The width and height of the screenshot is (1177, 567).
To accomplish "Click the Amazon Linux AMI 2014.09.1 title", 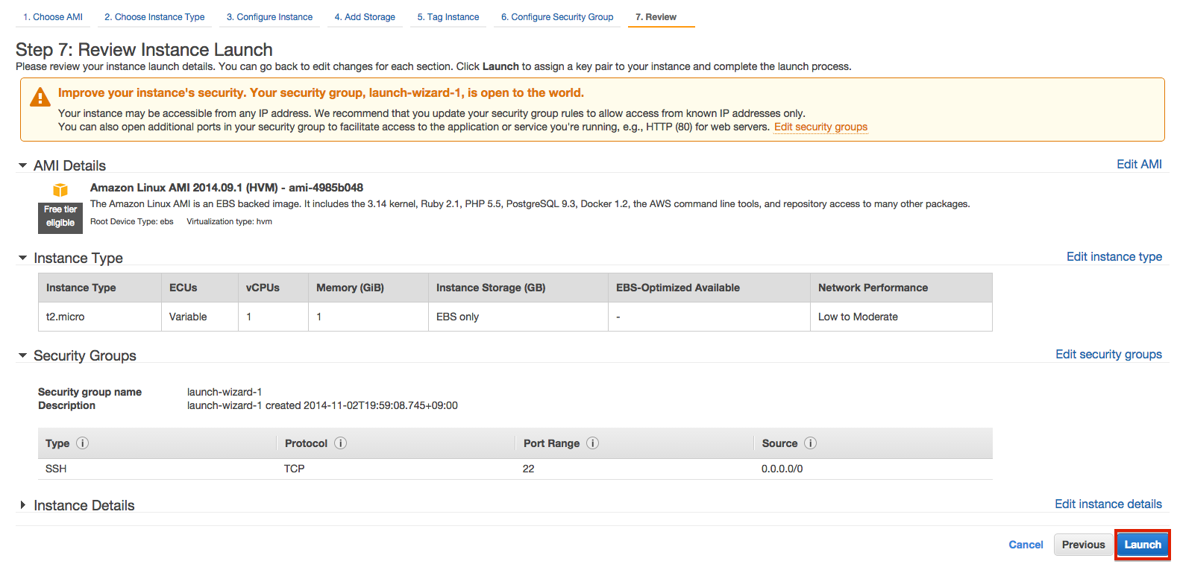I will pyautogui.click(x=227, y=188).
